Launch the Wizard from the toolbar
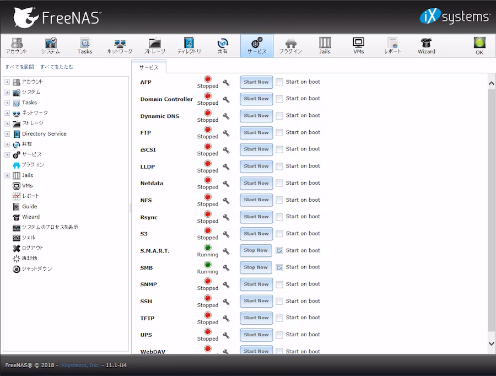The width and height of the screenshot is (496, 376). coord(427,46)
